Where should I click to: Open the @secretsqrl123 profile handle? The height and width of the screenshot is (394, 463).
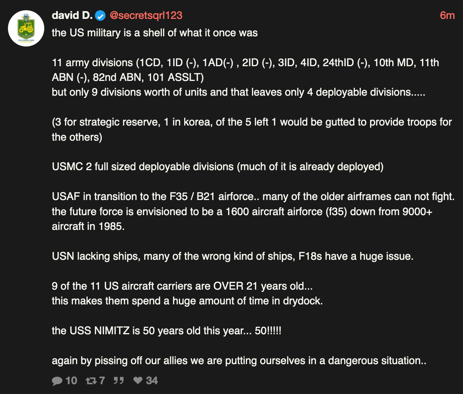point(146,16)
